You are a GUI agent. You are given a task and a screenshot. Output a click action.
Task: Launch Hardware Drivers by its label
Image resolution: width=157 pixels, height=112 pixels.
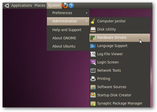coord(112,38)
